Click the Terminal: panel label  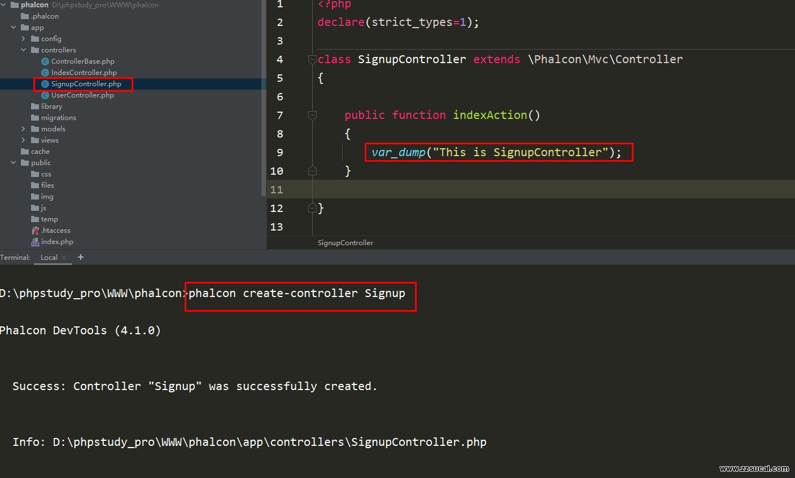(15, 258)
